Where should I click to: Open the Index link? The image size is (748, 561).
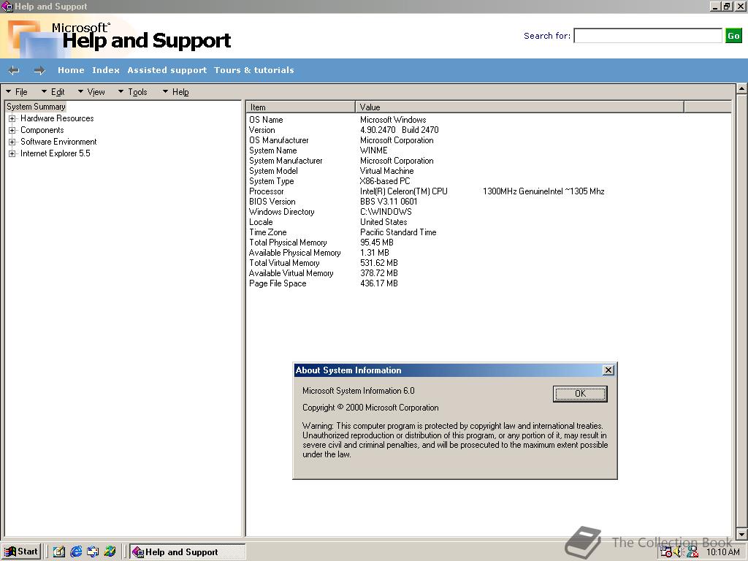[x=106, y=70]
